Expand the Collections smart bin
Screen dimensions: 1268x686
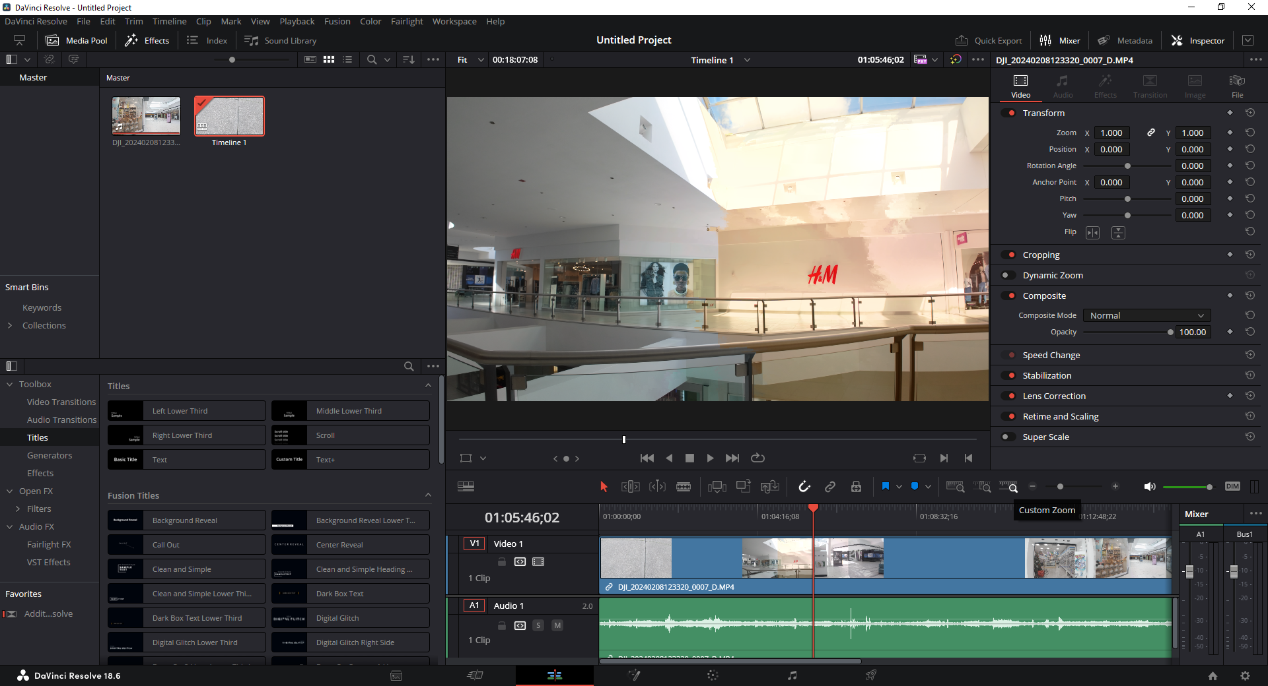click(10, 325)
